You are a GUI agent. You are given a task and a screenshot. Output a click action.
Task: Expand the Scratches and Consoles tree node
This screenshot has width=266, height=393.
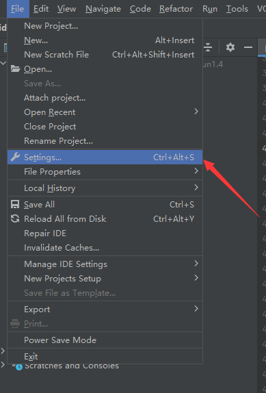tap(3, 365)
